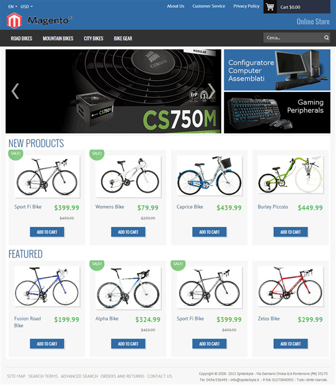Go to previous slide with left arrow
Image resolution: width=336 pixels, height=385 pixels.
click(15, 91)
